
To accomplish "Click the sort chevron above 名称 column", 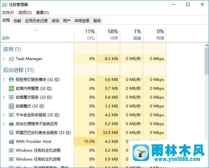I will pos(36,30).
